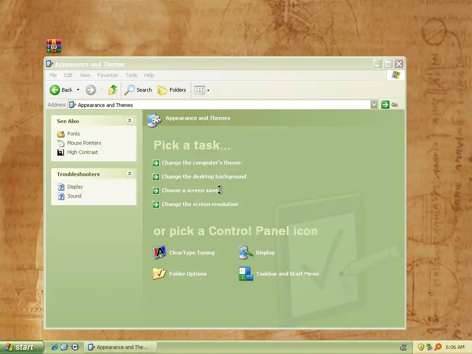Open the Fonts folder icon
This screenshot has height=354, width=472.
[61, 134]
